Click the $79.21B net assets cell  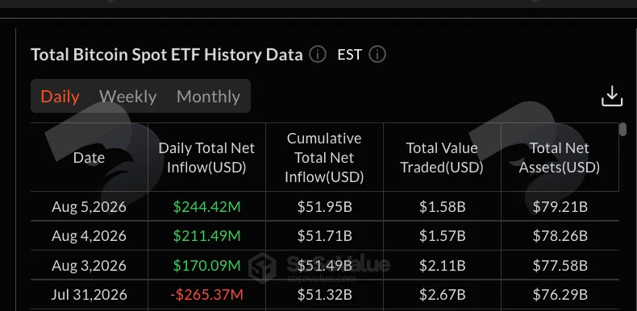tap(560, 206)
